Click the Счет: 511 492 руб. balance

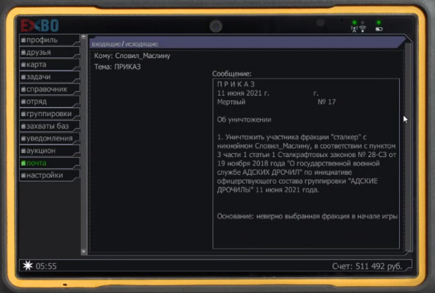click(x=367, y=266)
